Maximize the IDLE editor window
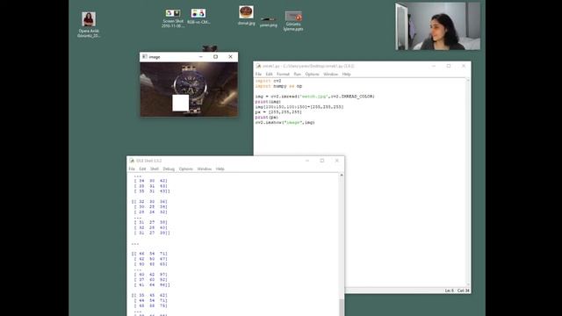Viewport: 562px width, 316px height. tap(449, 66)
